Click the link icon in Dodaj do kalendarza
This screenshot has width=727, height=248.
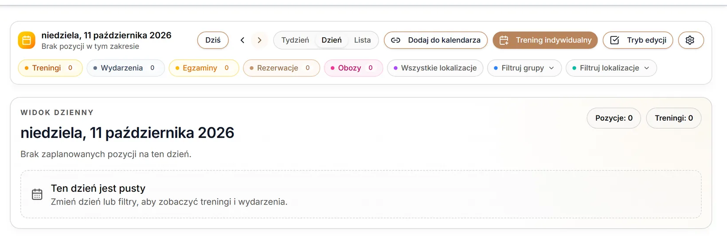click(x=396, y=40)
